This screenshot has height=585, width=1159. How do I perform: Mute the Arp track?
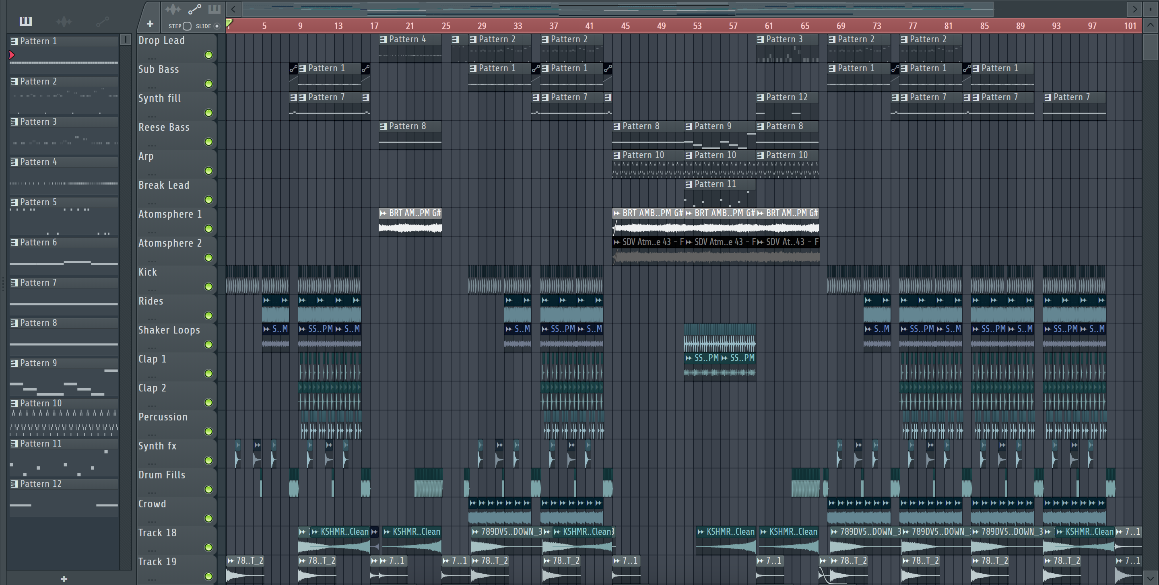coord(209,171)
